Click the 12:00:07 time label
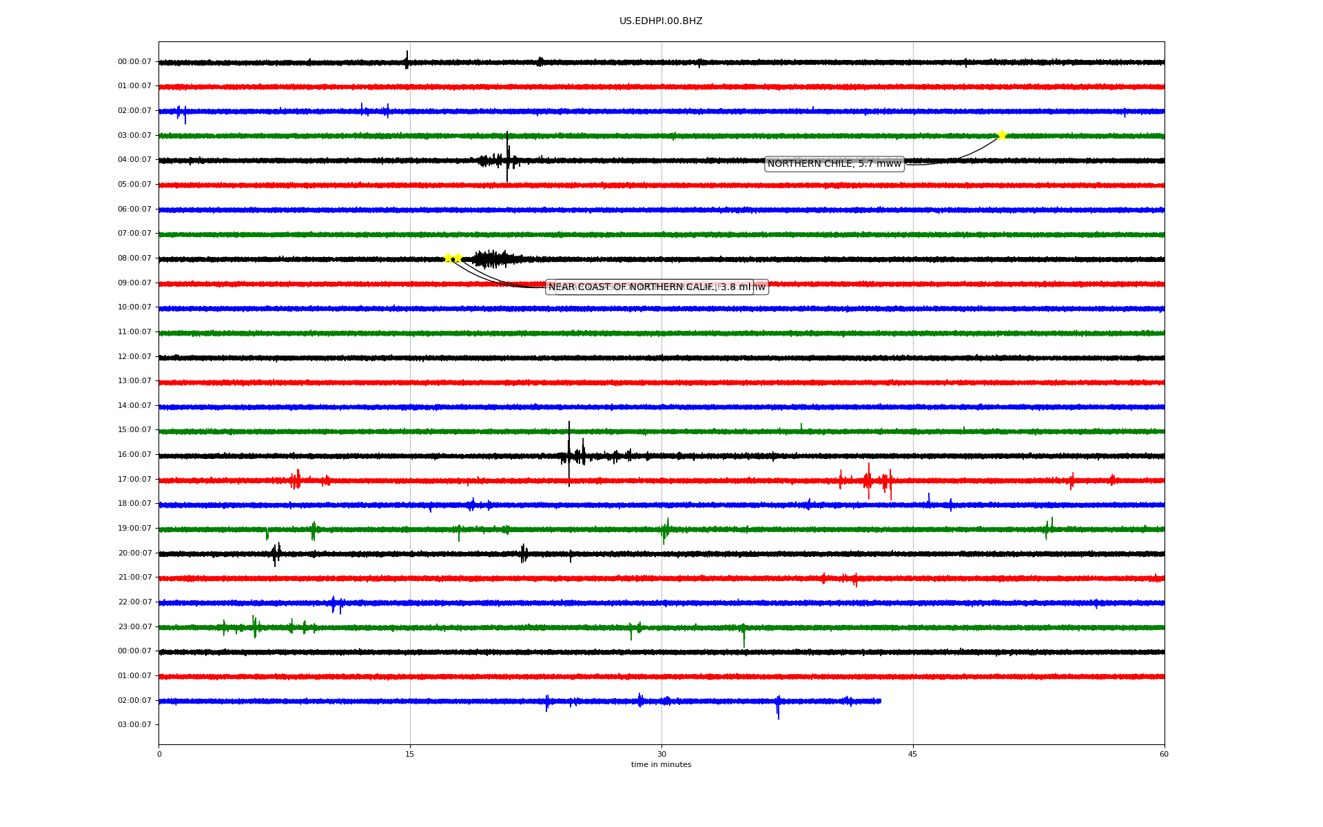The height and width of the screenshot is (827, 1323). [x=134, y=357]
